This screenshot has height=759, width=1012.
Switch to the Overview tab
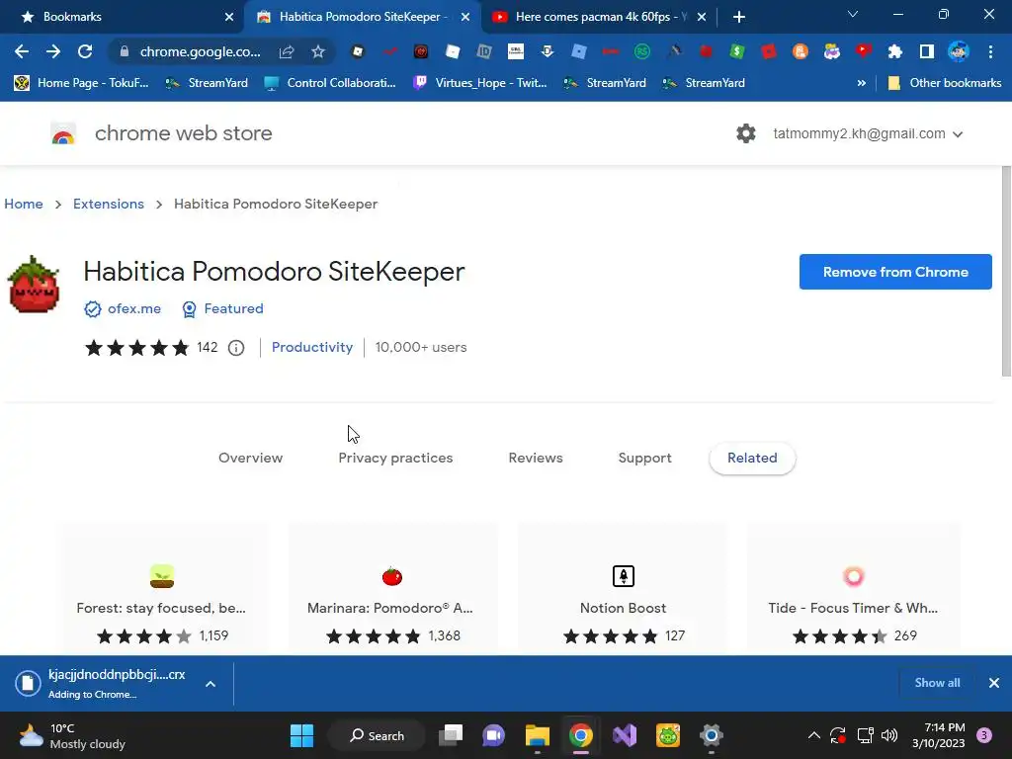click(250, 458)
